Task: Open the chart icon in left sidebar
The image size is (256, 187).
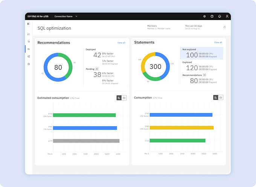Action: tap(29, 34)
